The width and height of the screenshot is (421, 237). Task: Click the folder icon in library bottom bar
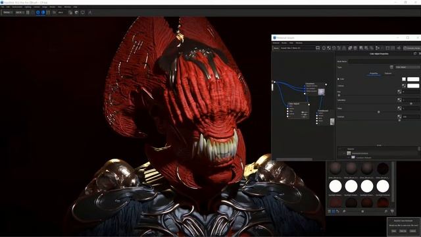(x=337, y=212)
